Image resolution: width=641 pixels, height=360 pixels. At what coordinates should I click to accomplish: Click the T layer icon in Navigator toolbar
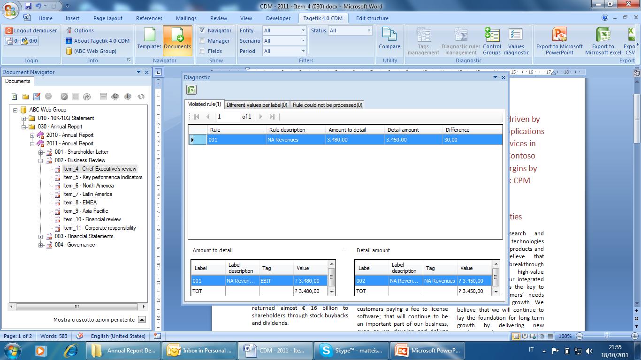click(128, 97)
